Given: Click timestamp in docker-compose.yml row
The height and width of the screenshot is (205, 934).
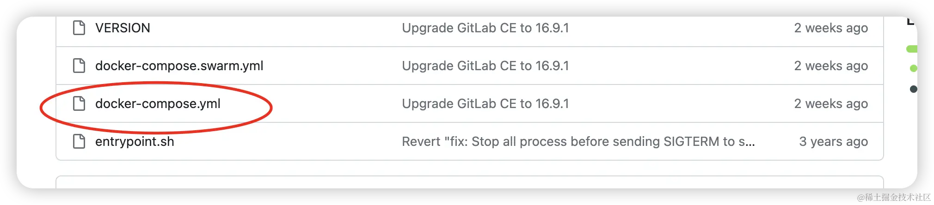Looking at the screenshot, I should click(831, 103).
